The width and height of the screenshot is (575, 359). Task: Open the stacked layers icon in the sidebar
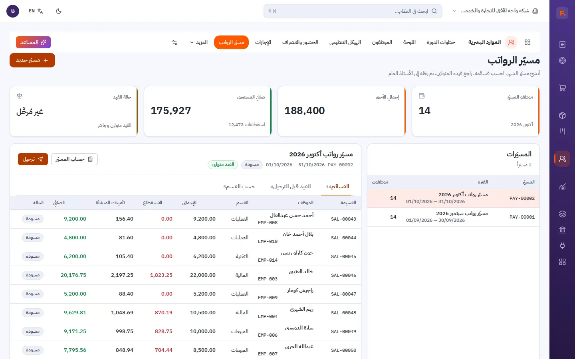click(x=562, y=214)
